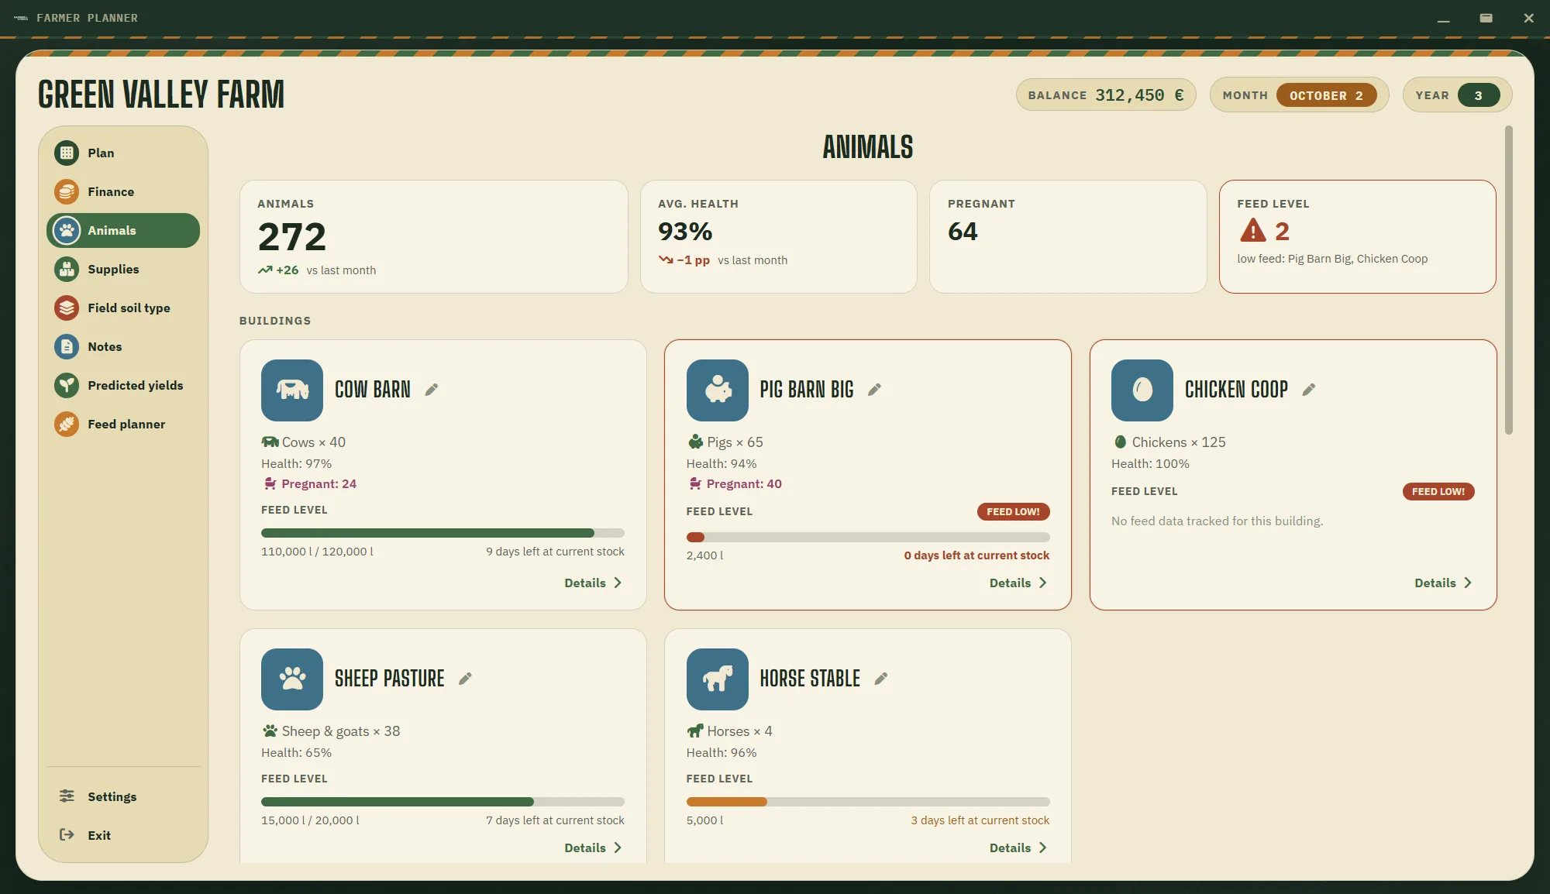
Task: Click the Exit door icon
Action: coord(67,834)
